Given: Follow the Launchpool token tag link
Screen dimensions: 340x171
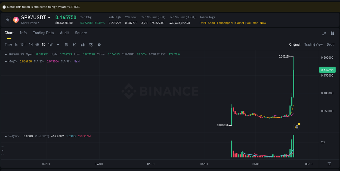Looking at the screenshot, I should tap(225, 23).
